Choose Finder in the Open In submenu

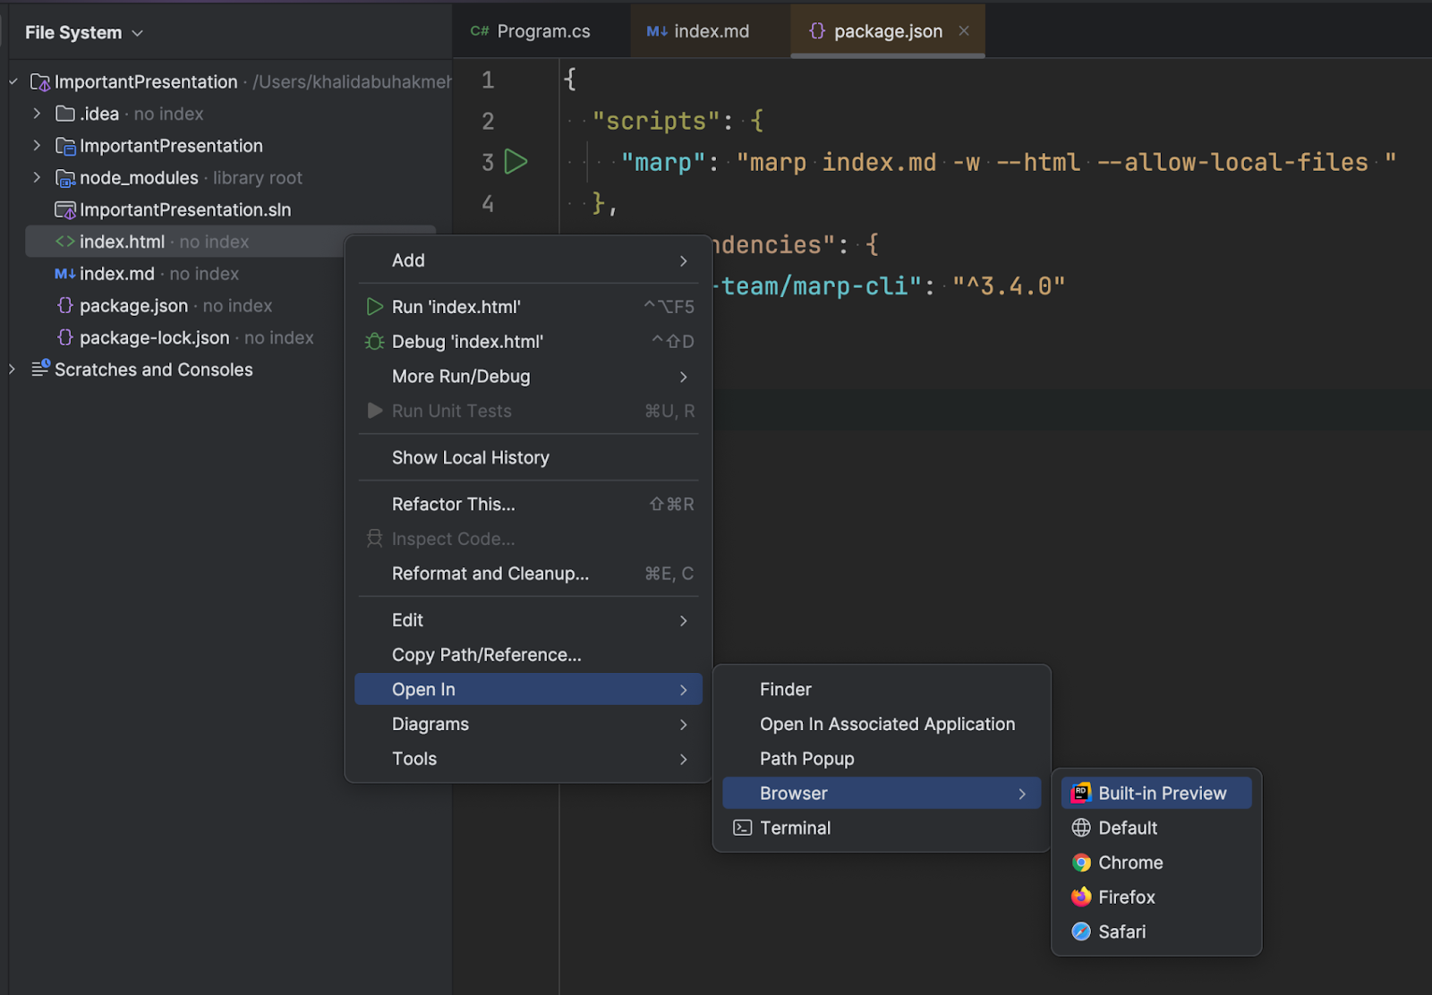point(882,689)
